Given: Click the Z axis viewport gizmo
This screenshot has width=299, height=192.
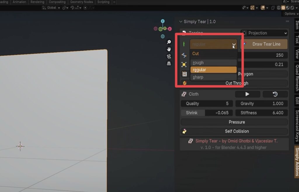Looking at the screenshot, I should click(163, 21).
